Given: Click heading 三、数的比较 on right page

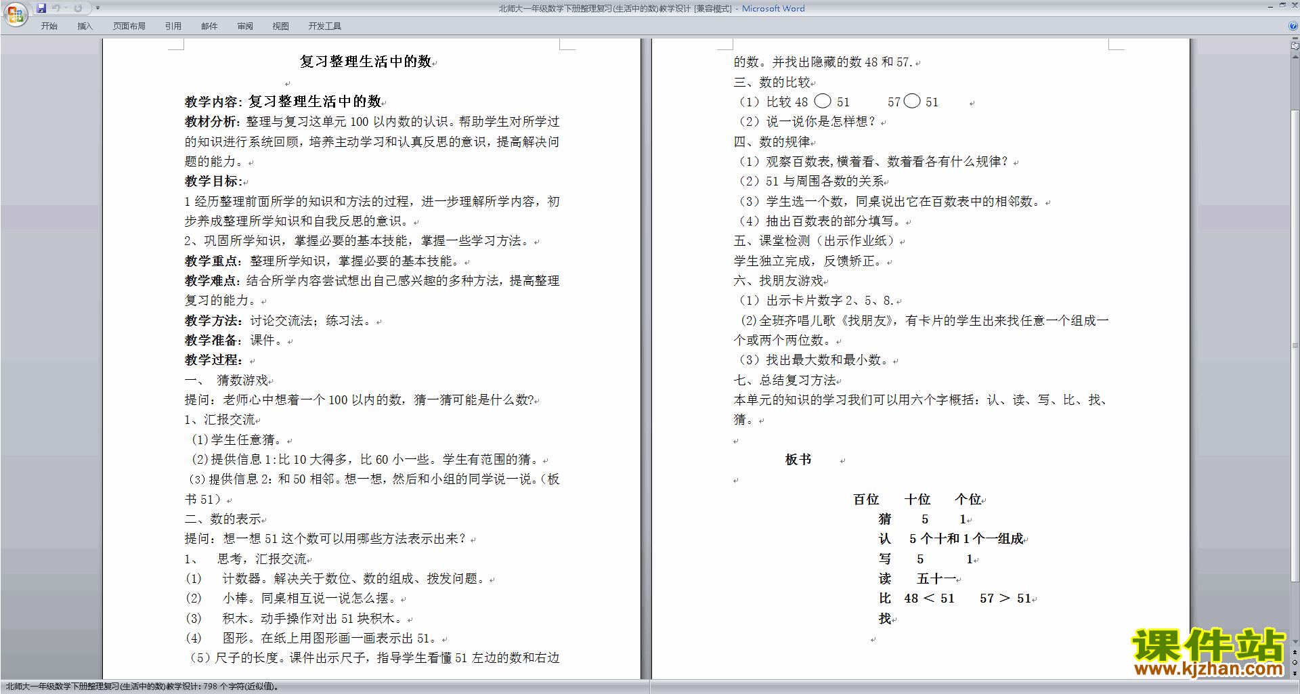Looking at the screenshot, I should click(x=772, y=82).
